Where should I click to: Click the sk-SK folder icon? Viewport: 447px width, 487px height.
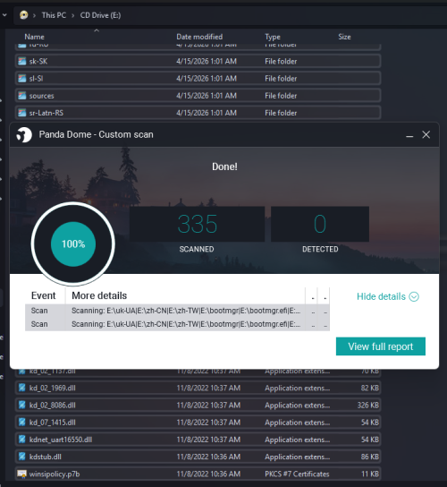click(x=21, y=61)
